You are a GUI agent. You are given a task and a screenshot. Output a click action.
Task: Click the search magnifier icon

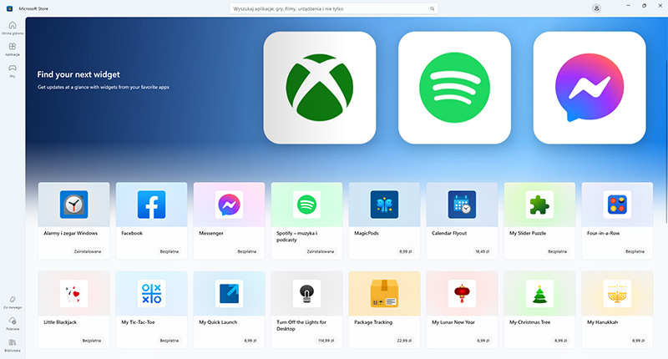point(432,8)
